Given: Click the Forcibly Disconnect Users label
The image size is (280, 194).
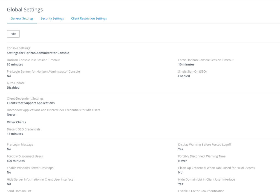Looking at the screenshot, I should pyautogui.click(x=25, y=156).
